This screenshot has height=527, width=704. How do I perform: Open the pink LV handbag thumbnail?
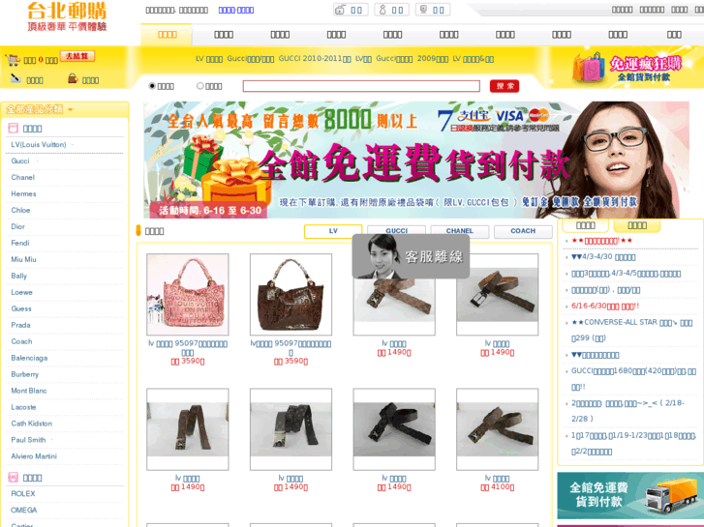coord(188,294)
